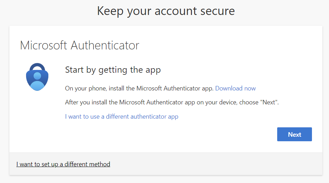Click the person silhouette inside the shield icon

click(x=37, y=81)
